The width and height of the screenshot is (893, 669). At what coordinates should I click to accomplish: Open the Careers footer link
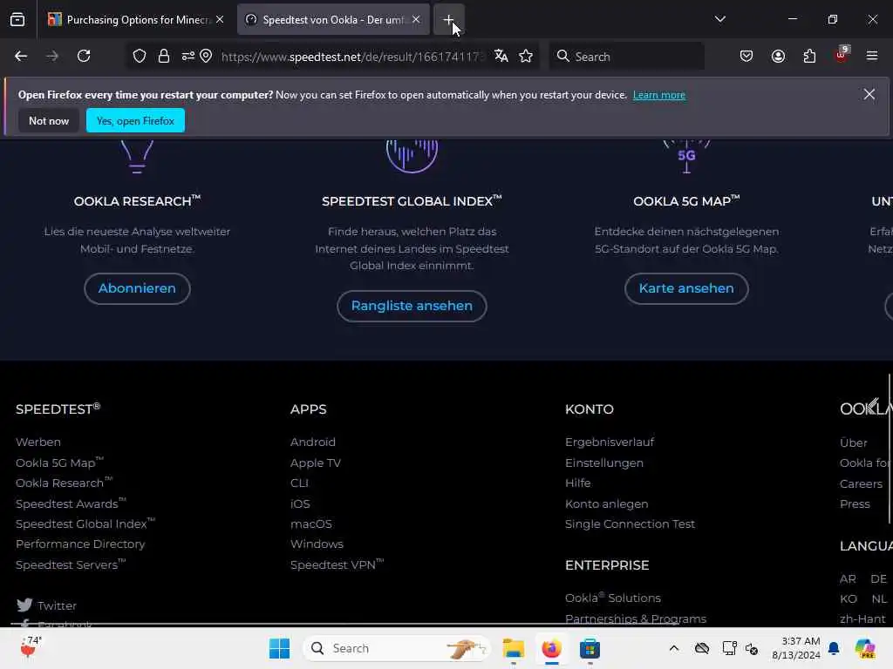(861, 484)
